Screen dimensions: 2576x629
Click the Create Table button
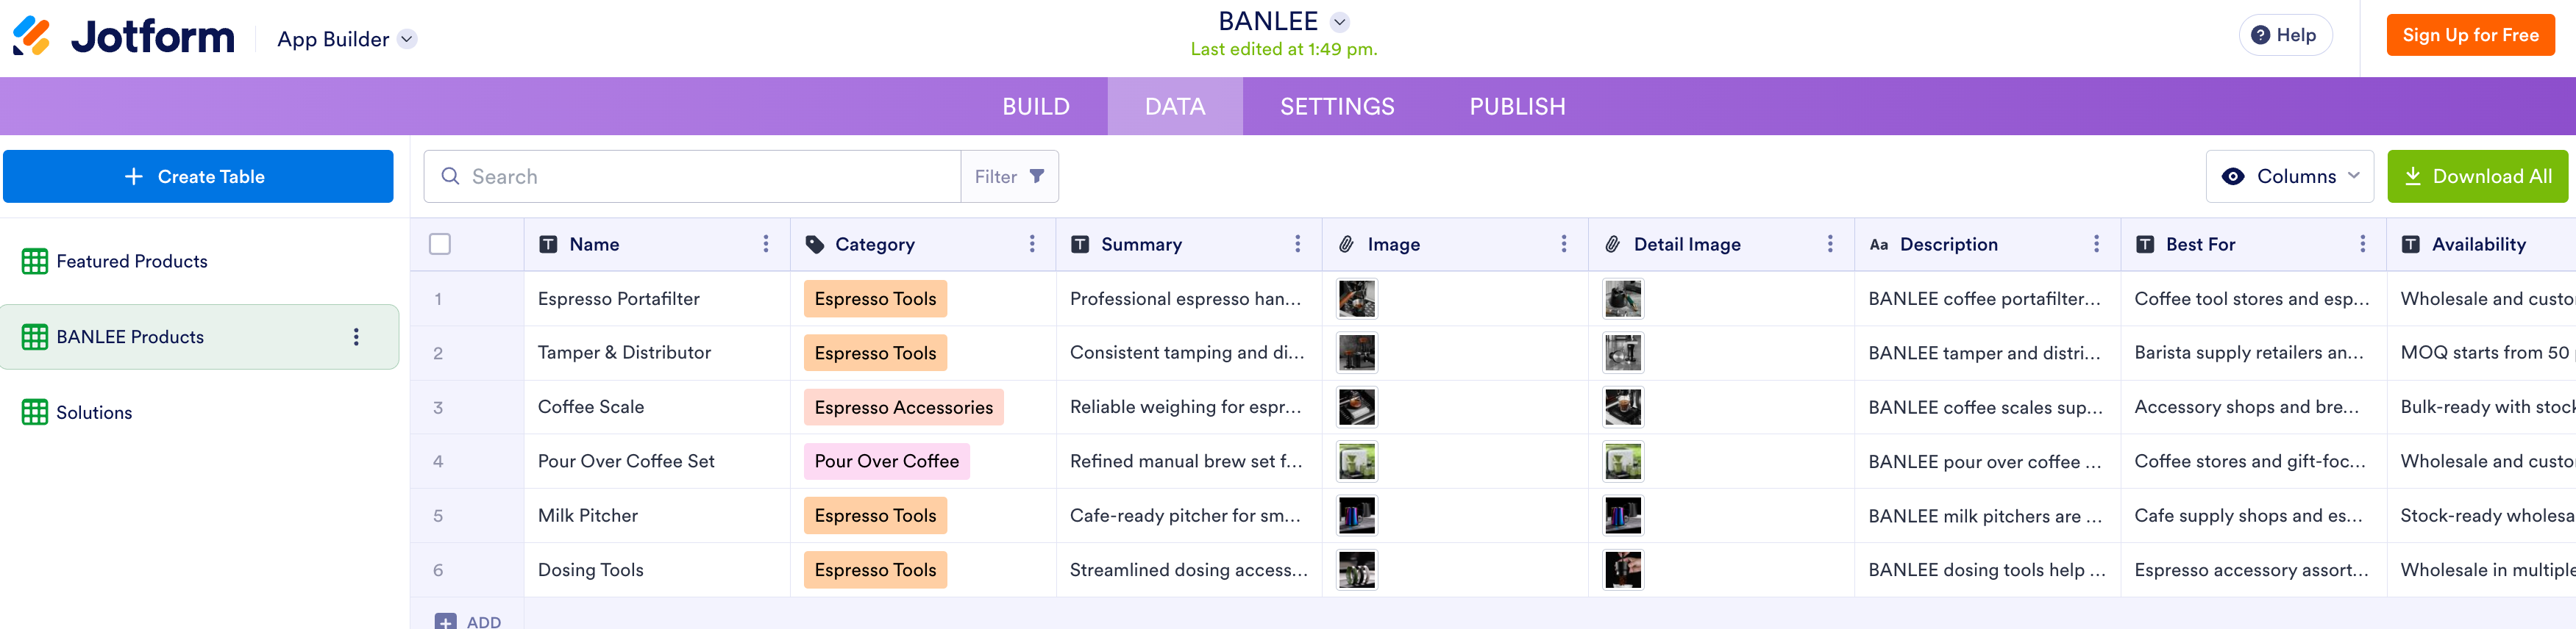click(x=198, y=176)
